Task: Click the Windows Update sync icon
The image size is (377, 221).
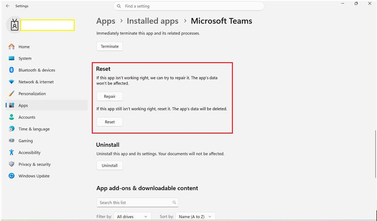Action: (11, 176)
